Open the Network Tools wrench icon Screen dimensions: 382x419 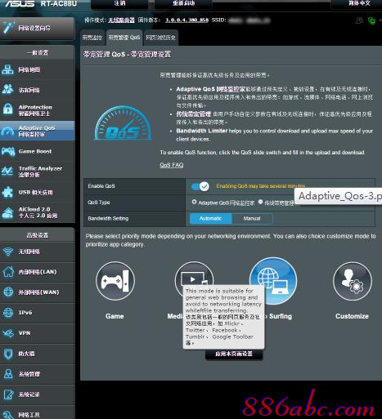pyautogui.click(x=8, y=414)
